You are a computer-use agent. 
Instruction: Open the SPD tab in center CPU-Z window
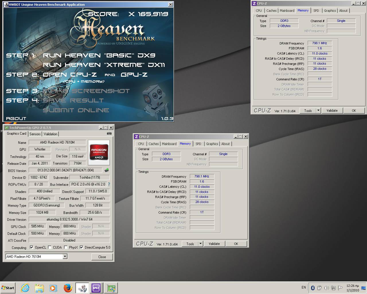(198, 144)
